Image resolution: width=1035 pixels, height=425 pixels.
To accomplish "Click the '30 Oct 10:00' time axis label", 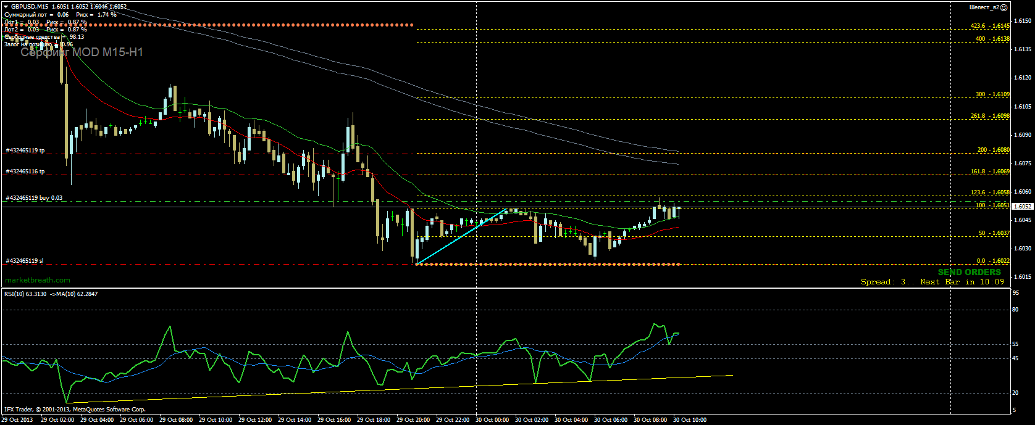I will [690, 420].
